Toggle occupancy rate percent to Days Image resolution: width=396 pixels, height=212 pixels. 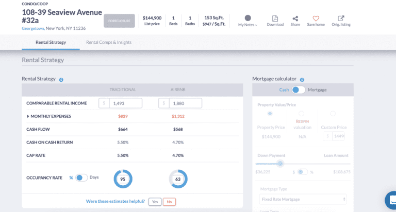pos(81,178)
